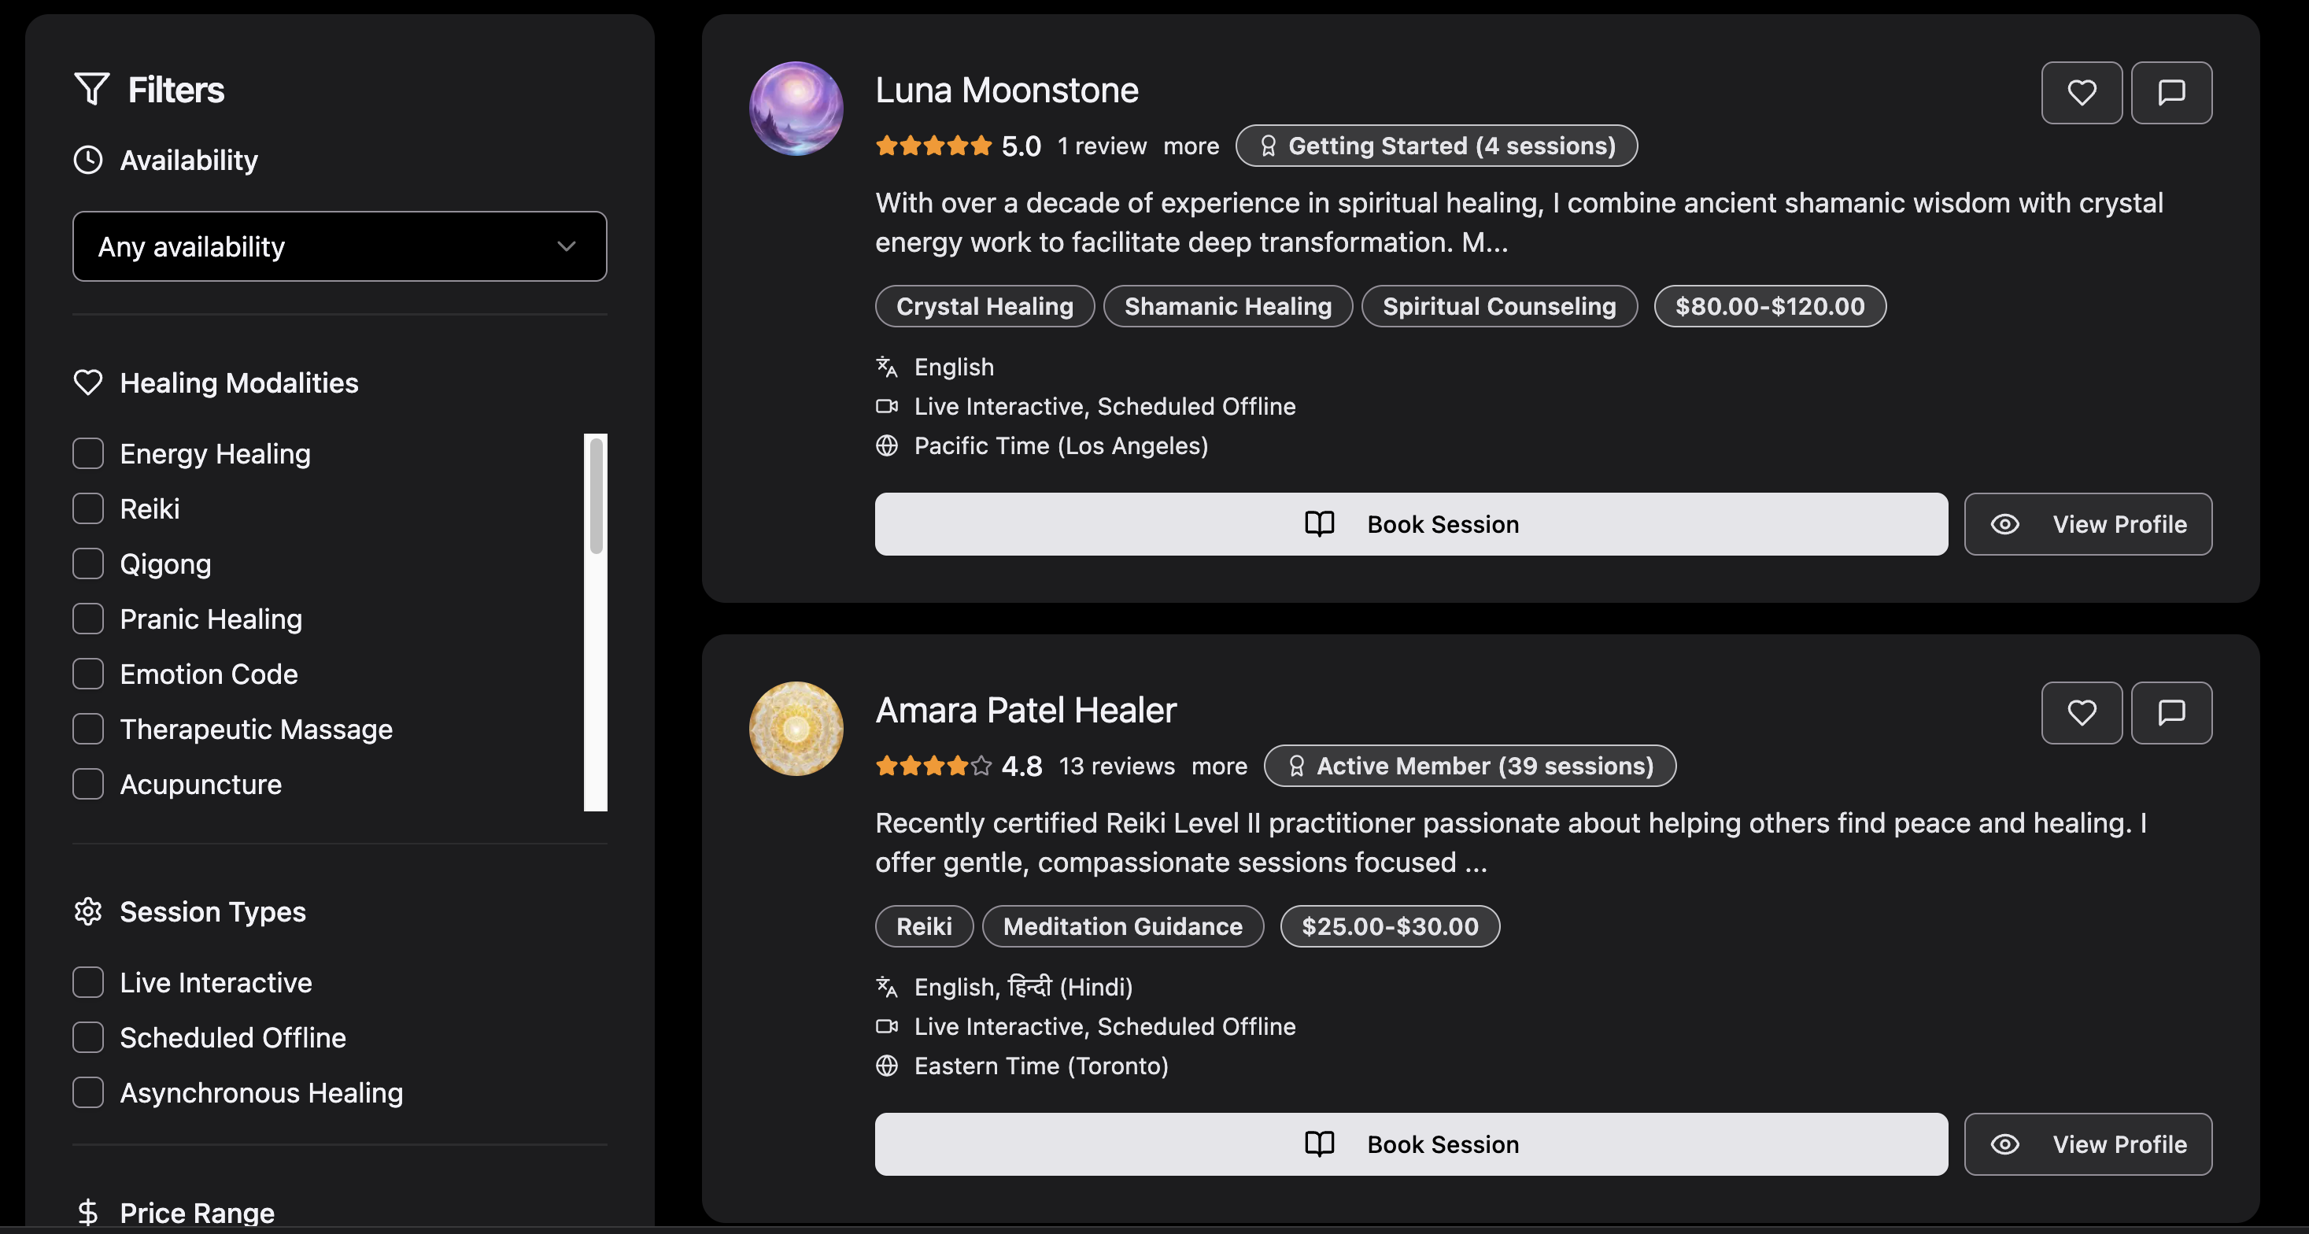
Task: Enable the Acupuncture filter checkbox
Action: pyautogui.click(x=88, y=783)
